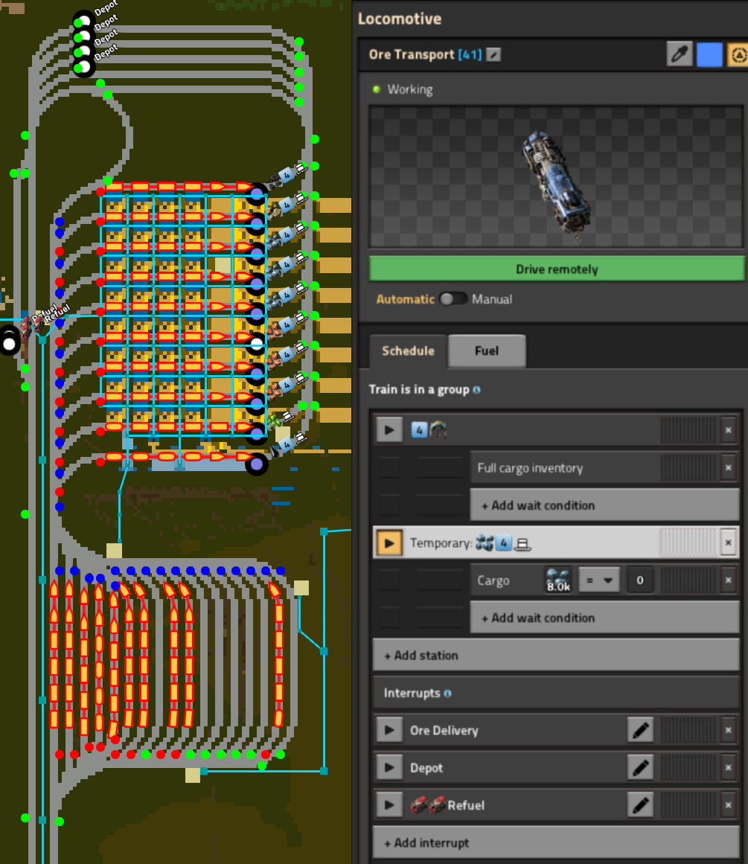The width and height of the screenshot is (748, 864).
Task: Click the "Working" status text
Action: pyautogui.click(x=409, y=89)
